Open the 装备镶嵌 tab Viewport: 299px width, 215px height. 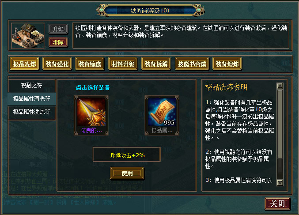[90, 64]
